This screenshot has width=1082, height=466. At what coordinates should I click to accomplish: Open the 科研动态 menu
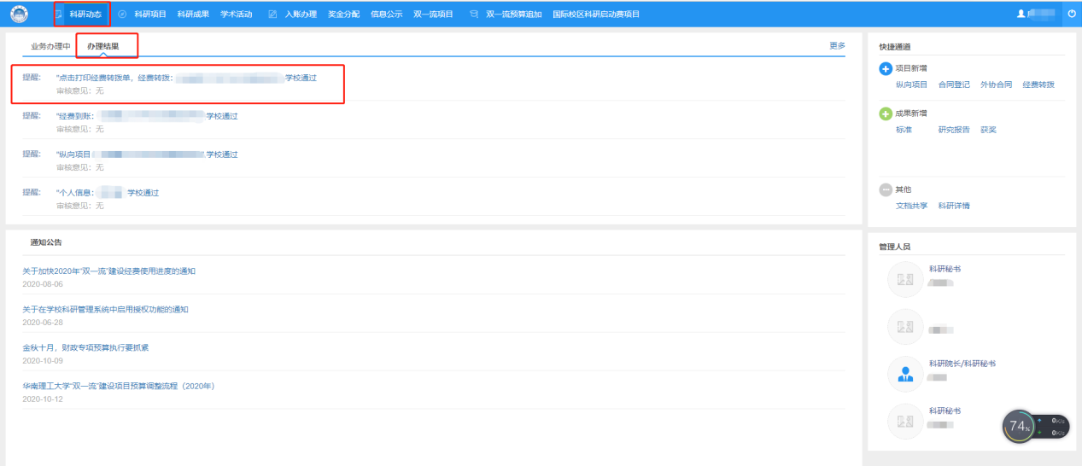[86, 15]
